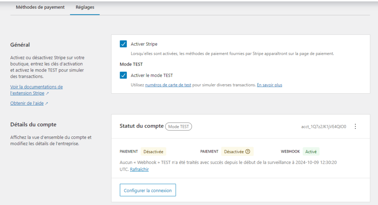Click the account ID acct_1Q7z2JK1jVE4QIO0
The height and width of the screenshot is (205, 378).
coord(323,126)
